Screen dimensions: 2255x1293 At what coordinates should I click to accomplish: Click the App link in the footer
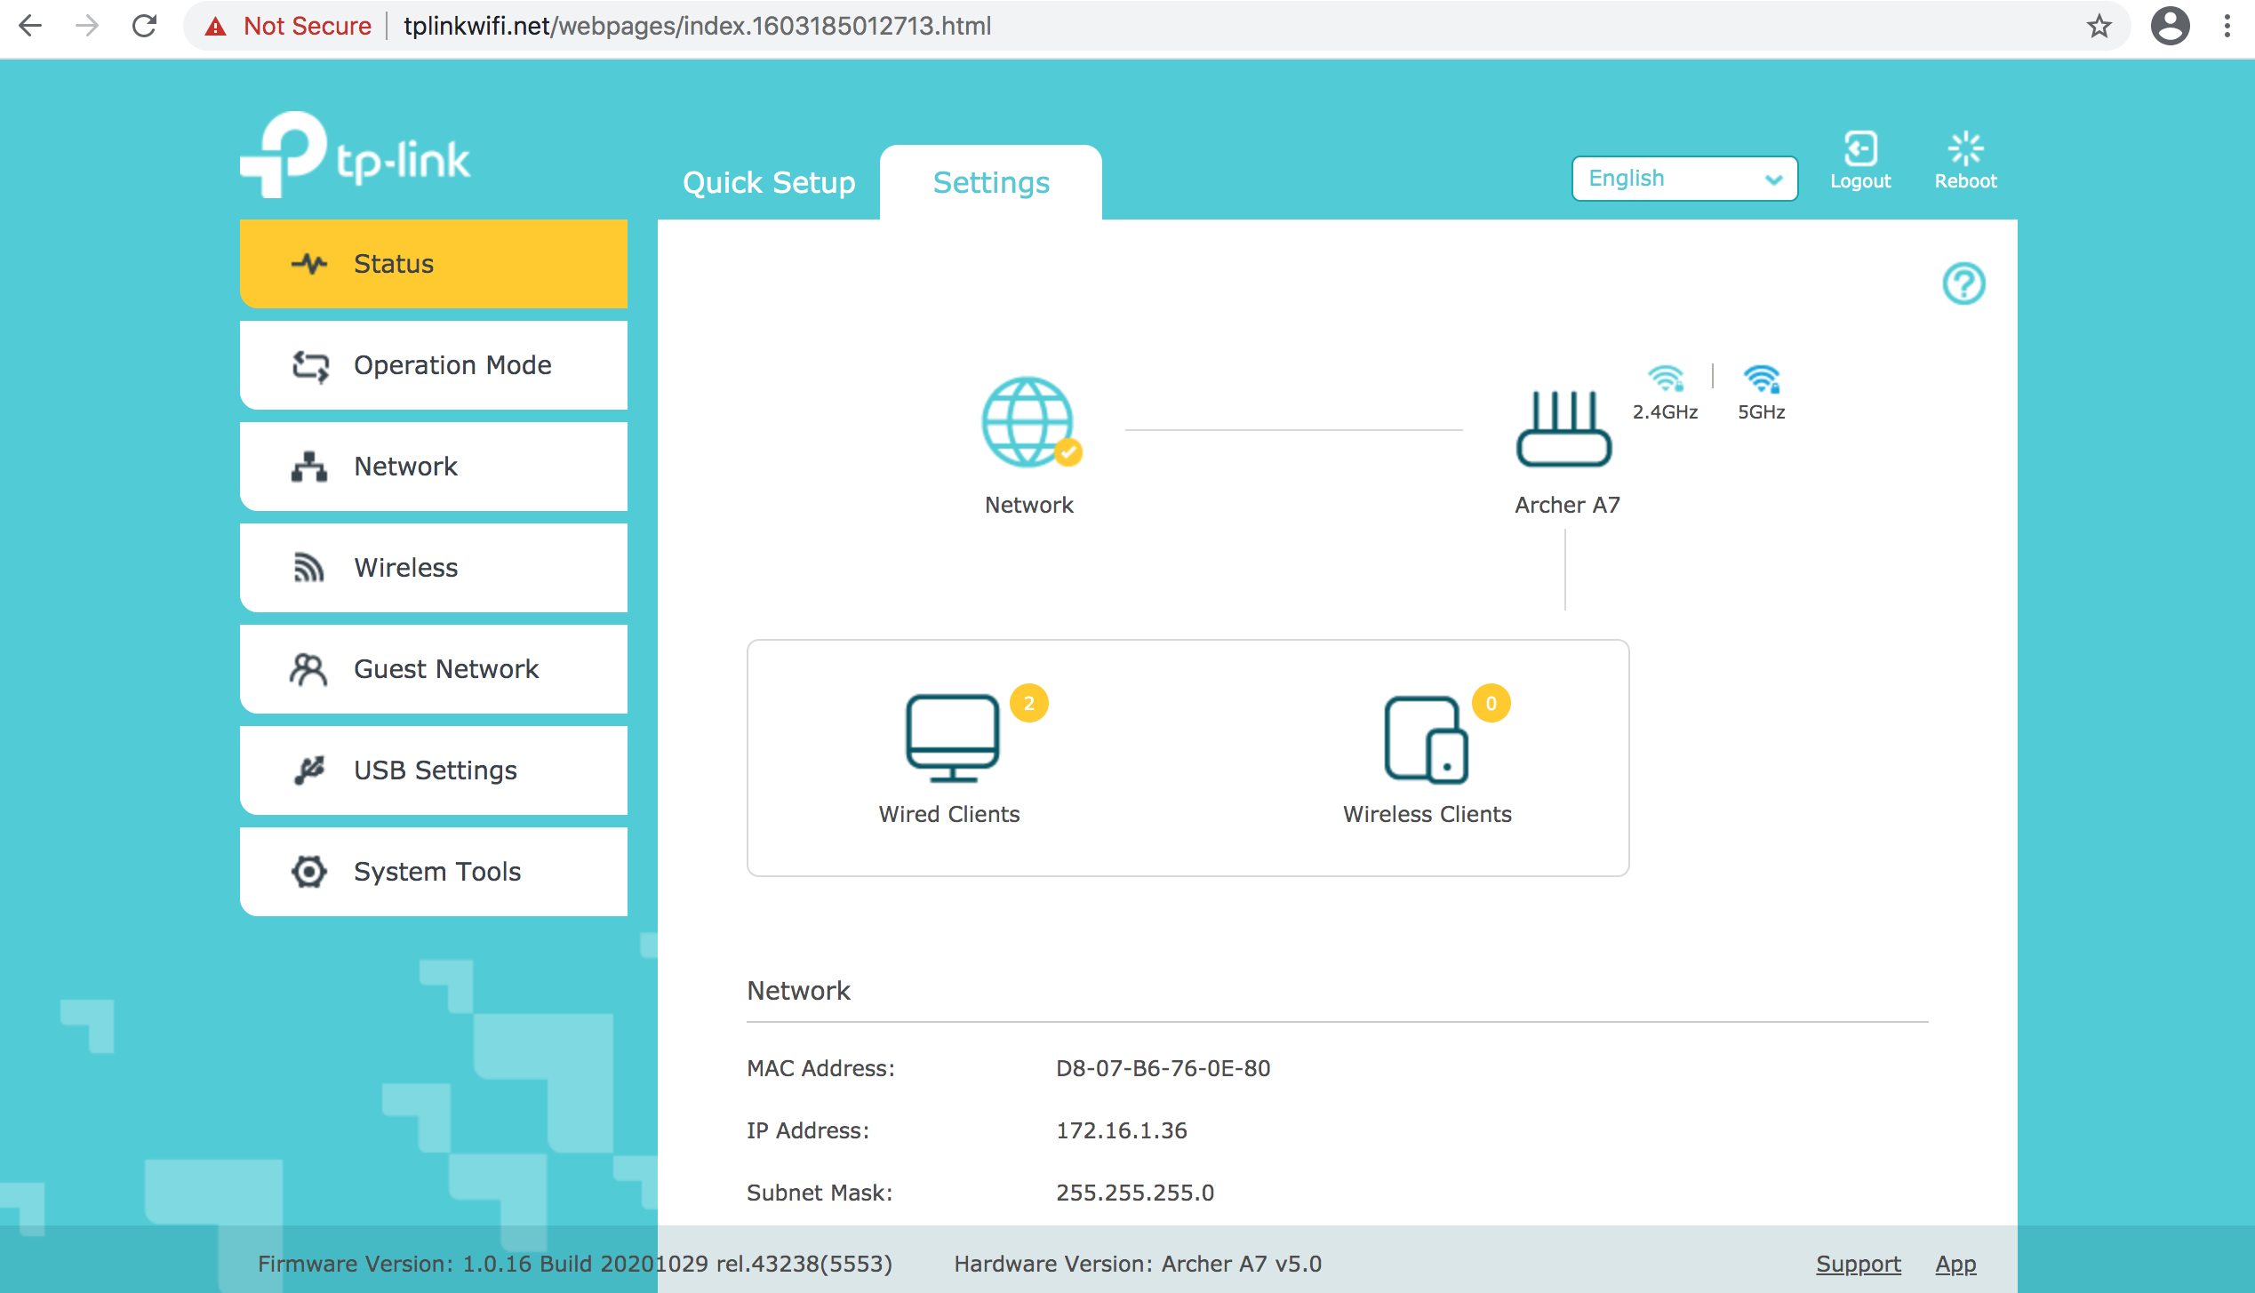1955,1264
